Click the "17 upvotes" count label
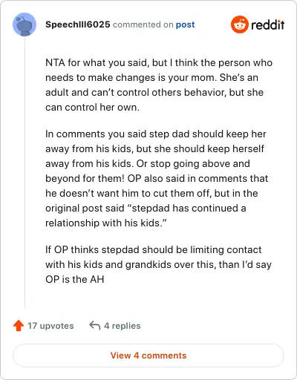Viewport: 297px width, 380px height. point(50,326)
